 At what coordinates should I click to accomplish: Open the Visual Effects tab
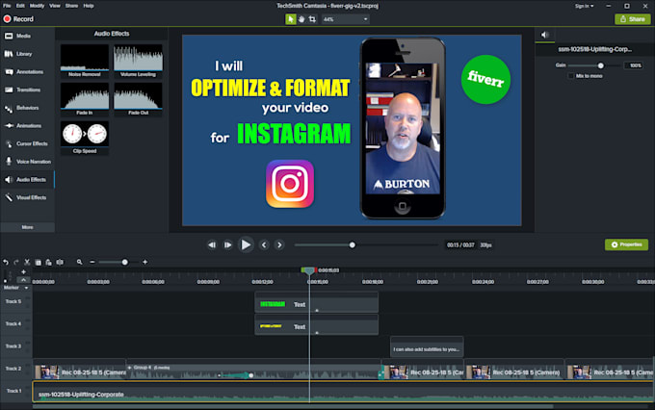(x=27, y=197)
